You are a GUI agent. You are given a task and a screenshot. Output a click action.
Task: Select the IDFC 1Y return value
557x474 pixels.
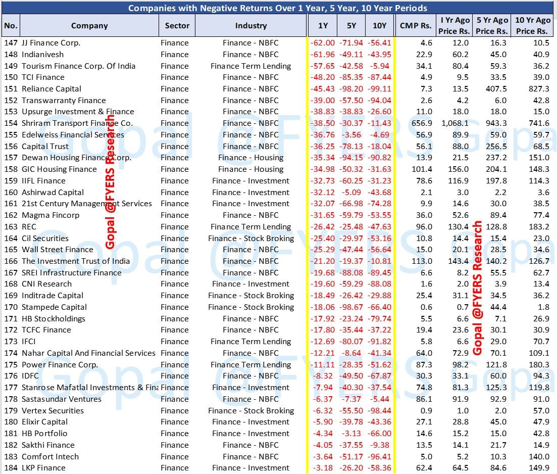coord(323,376)
